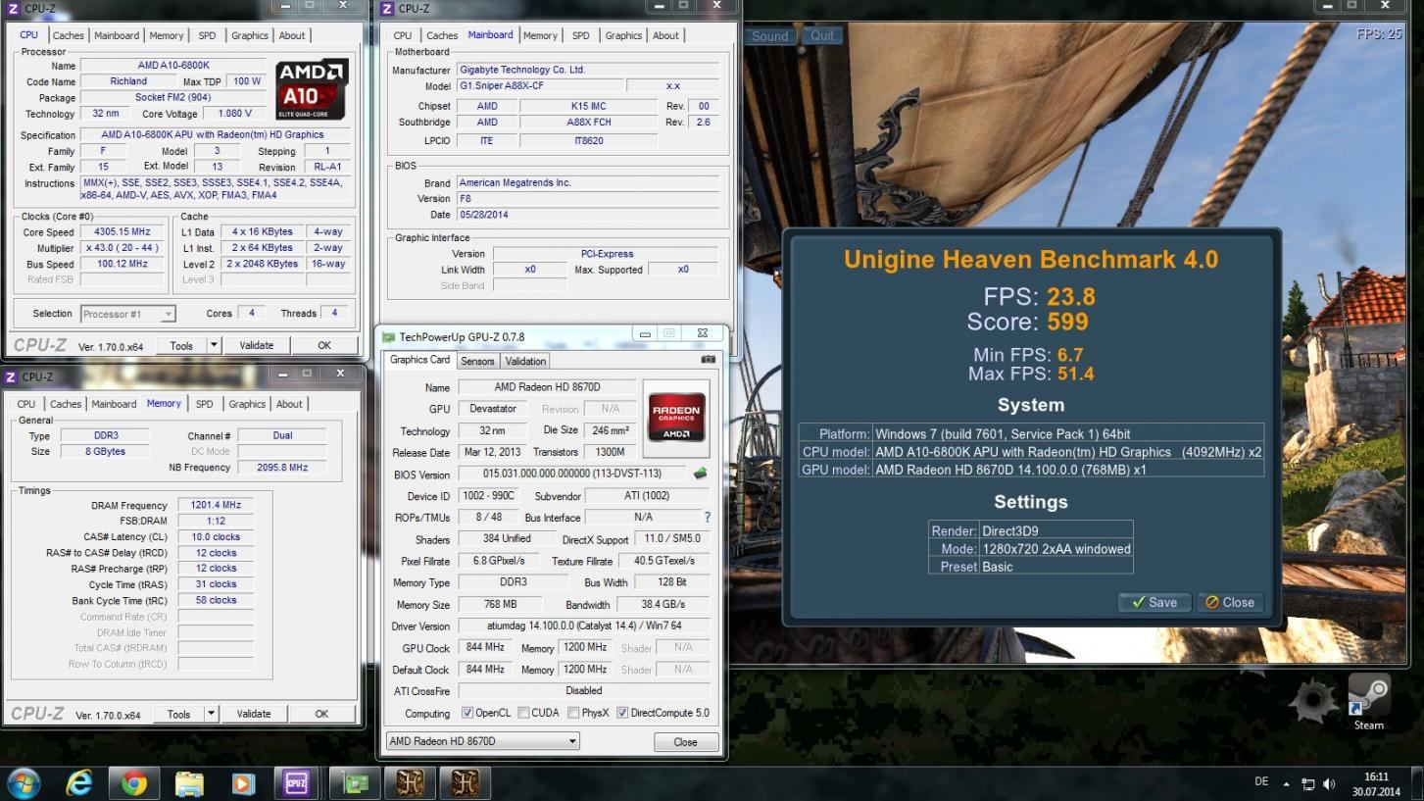Click the CAS# Latency value 10.0 clocks
Image resolution: width=1424 pixels, height=801 pixels.
[215, 536]
